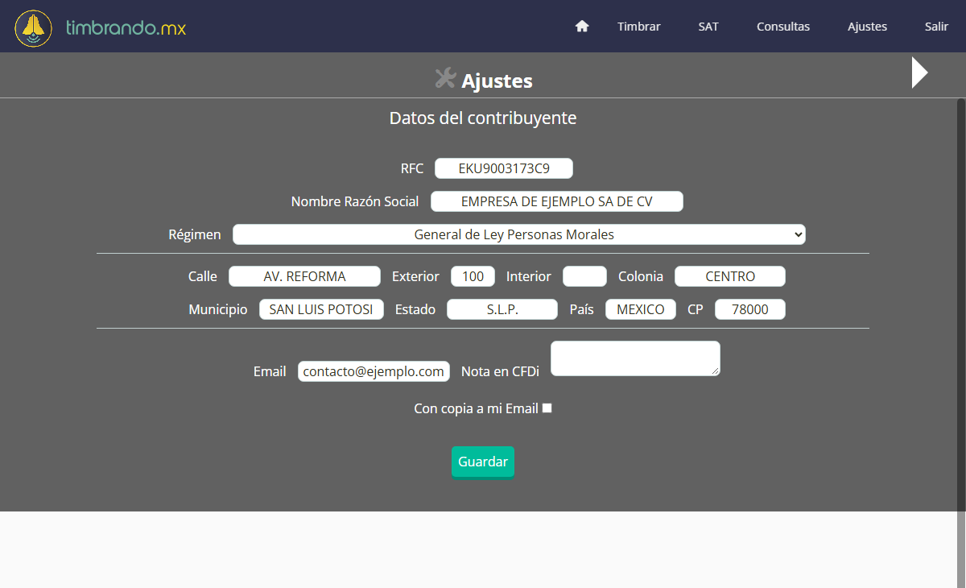Click the Régimen label
Image resolution: width=966 pixels, height=588 pixels.
tap(195, 234)
